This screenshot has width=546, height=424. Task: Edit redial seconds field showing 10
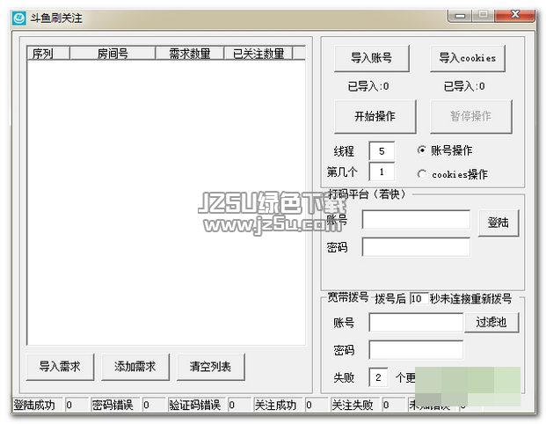(419, 298)
